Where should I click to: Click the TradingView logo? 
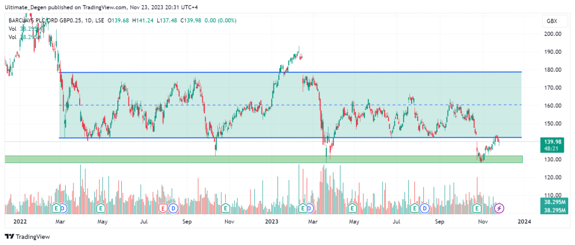pos(27,237)
